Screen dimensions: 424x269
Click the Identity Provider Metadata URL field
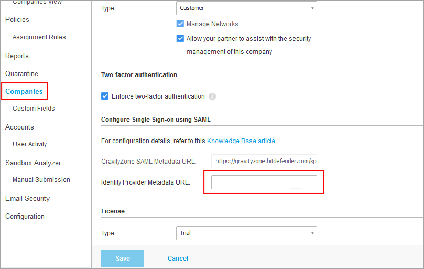(264, 182)
